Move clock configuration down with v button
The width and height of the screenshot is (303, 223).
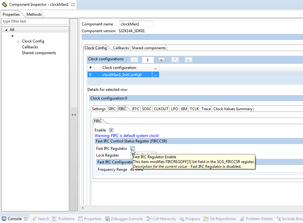point(188,60)
